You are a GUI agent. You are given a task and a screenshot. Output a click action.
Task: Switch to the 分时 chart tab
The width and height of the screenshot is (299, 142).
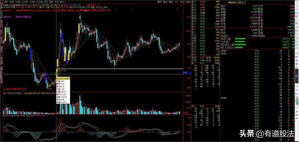coord(6,2)
